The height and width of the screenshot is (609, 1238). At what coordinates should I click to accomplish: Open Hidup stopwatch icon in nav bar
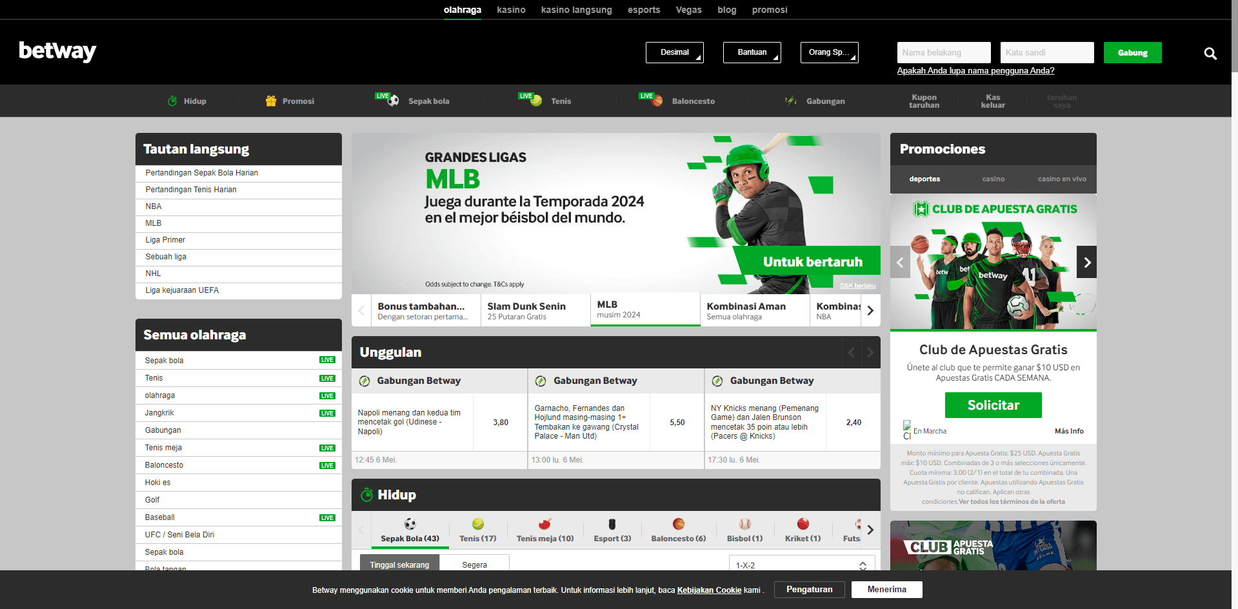tap(172, 101)
